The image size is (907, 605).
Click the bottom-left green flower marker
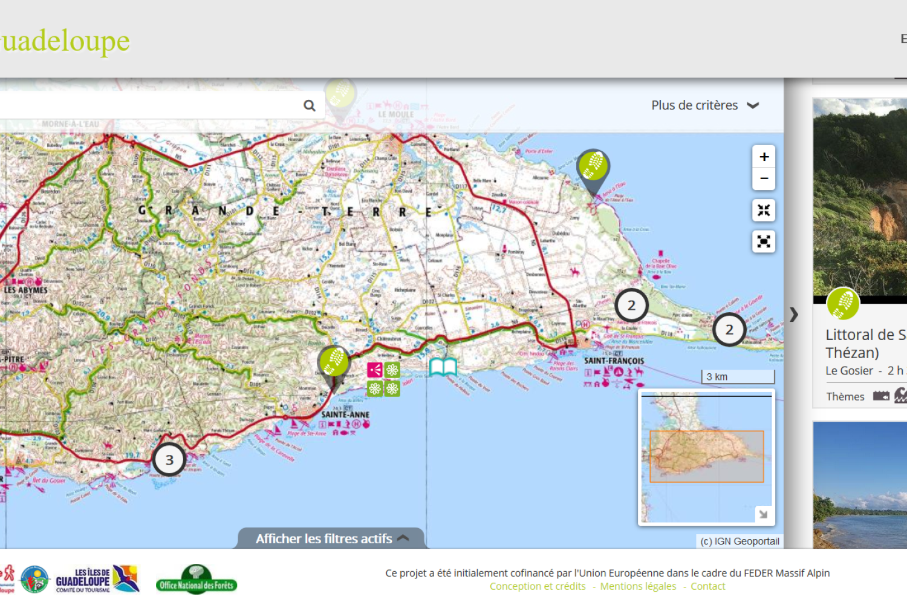tap(375, 388)
